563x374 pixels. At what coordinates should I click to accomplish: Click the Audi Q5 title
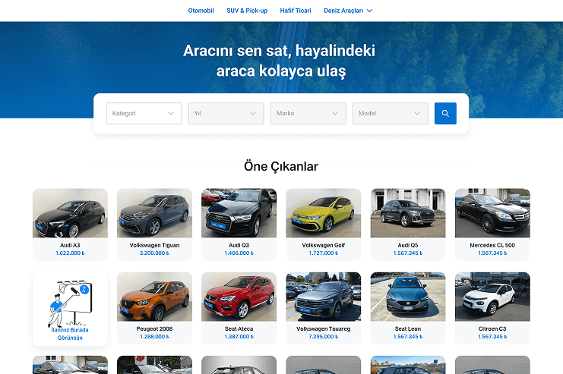coord(408,245)
